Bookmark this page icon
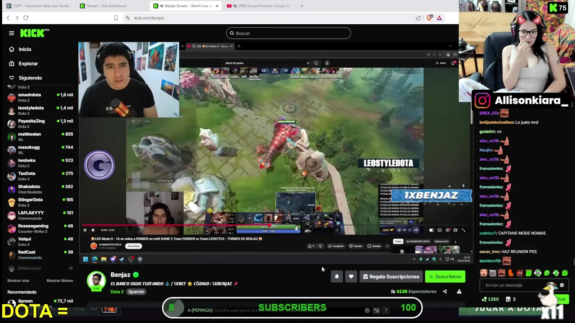The width and height of the screenshot is (575, 323). [x=116, y=18]
